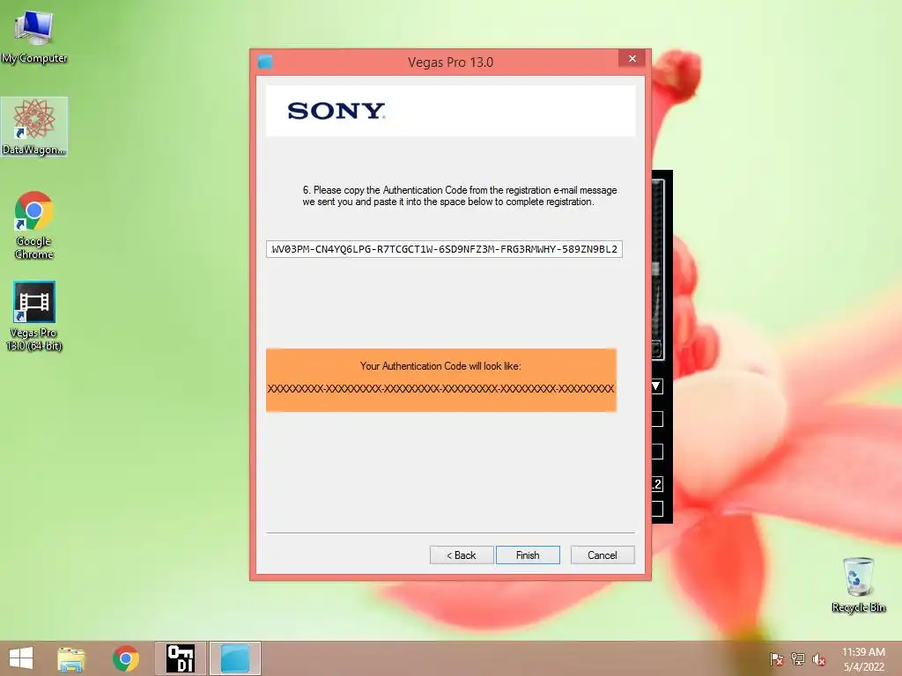The height and width of the screenshot is (676, 902).
Task: Go to the previous step with Back
Action: coord(462,555)
